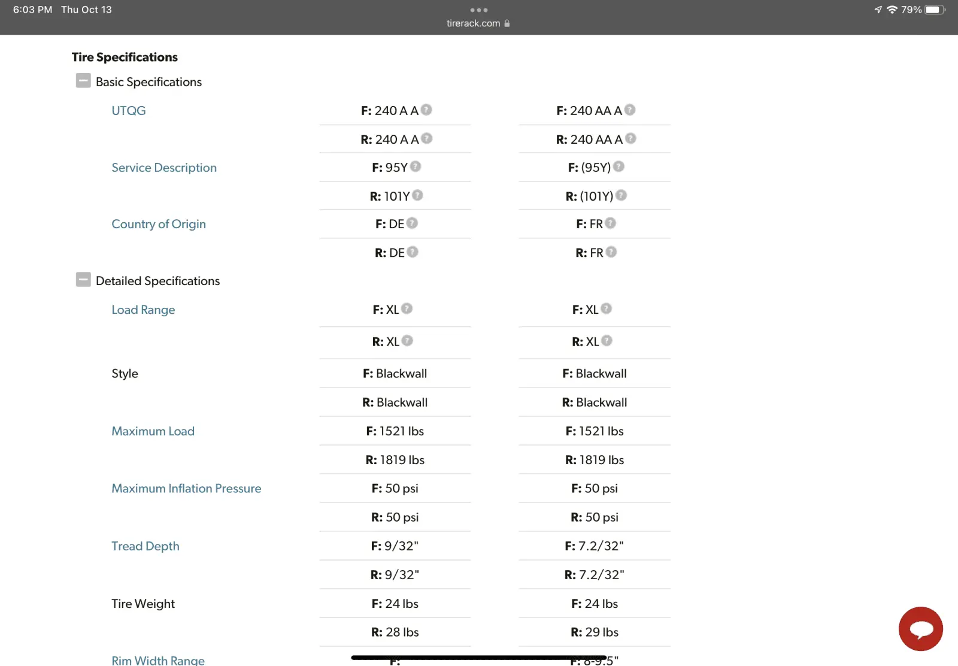The width and height of the screenshot is (958, 666).
Task: Open the Rim Width Range link
Action: click(157, 660)
